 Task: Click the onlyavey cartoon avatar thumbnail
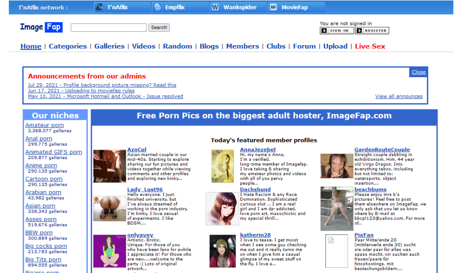click(109, 251)
